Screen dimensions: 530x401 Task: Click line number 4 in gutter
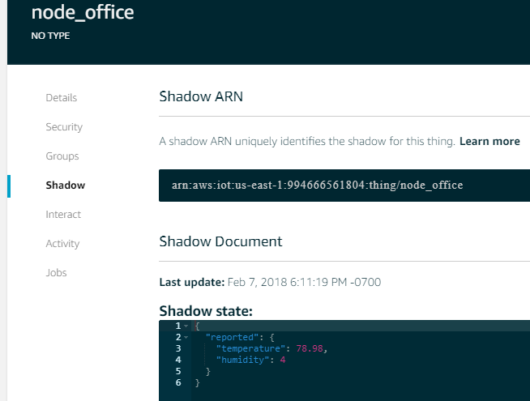[x=178, y=360]
